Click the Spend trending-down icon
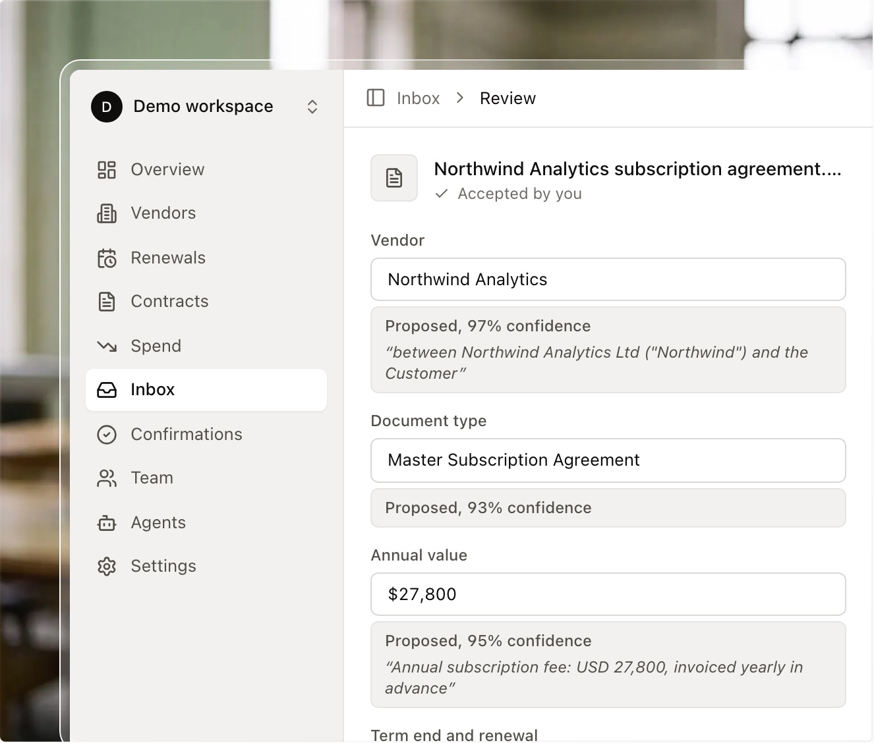This screenshot has height=743, width=874. point(107,346)
